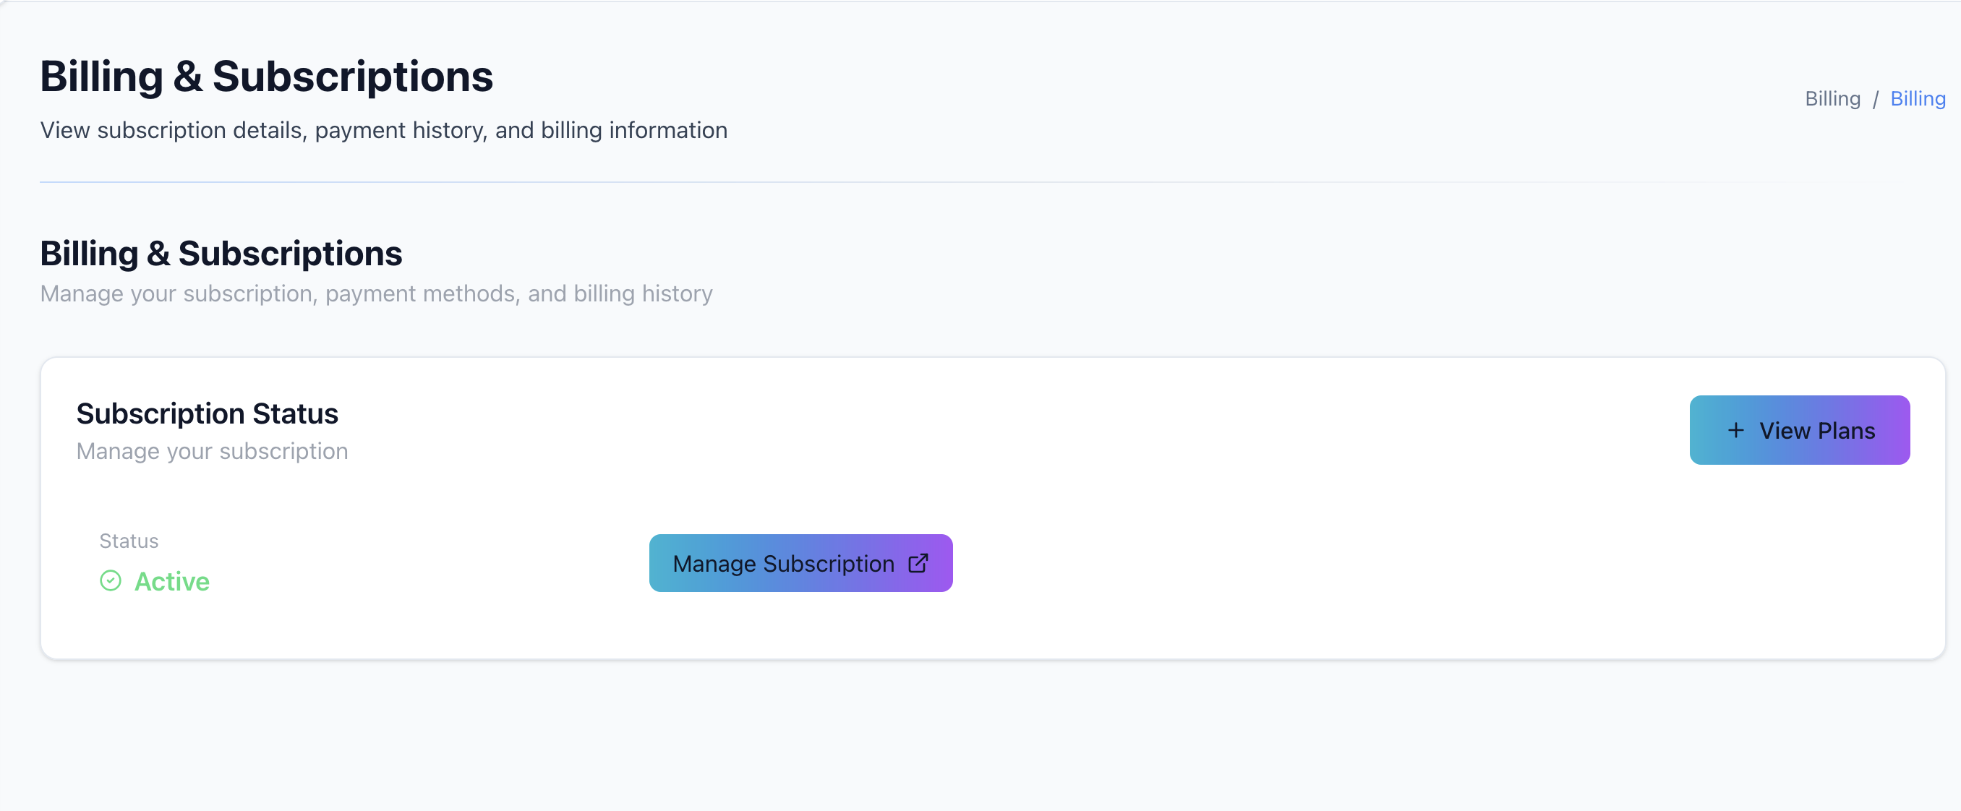Click the 'Manage your subscription, payment methods' description

pos(376,293)
